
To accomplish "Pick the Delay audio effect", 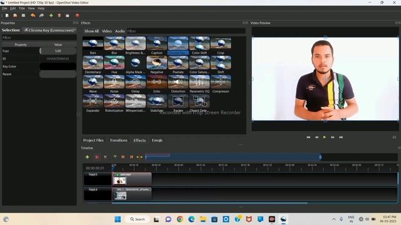I will click(x=135, y=84).
